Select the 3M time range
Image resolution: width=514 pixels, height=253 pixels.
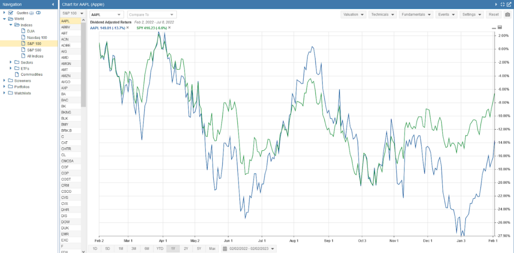pyautogui.click(x=134, y=249)
